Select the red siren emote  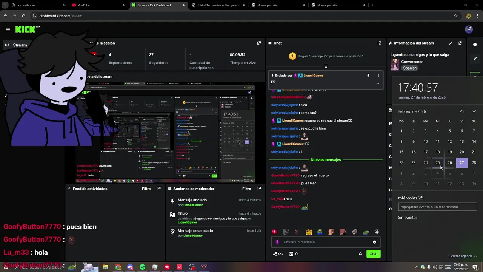point(274,232)
